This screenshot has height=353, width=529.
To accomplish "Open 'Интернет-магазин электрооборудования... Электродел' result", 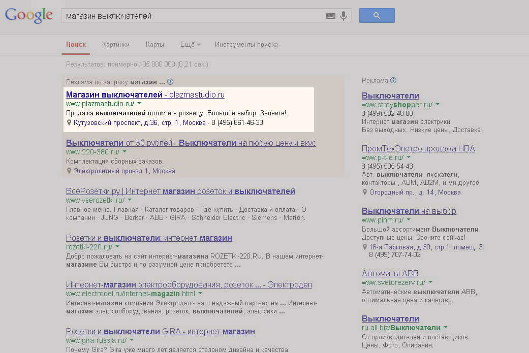I will 189,284.
